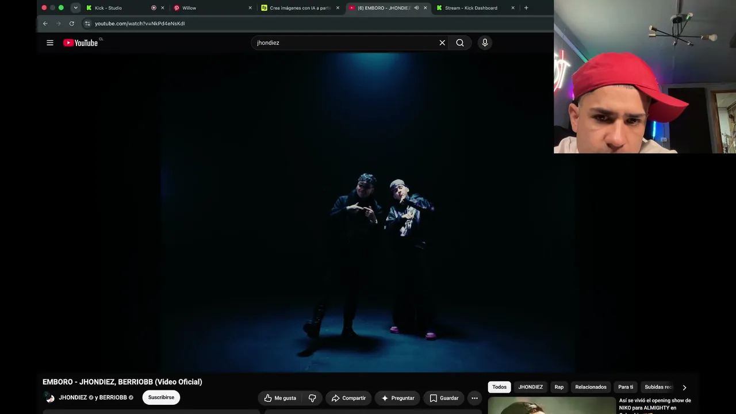Viewport: 736px width, 414px height.
Task: Clear the 'jhondiez' search query
Action: click(442, 43)
